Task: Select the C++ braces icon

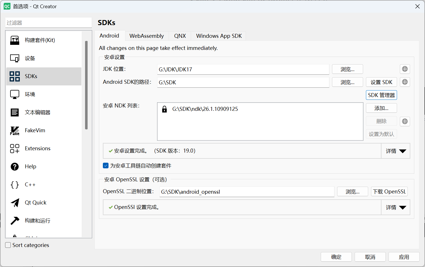Action: click(x=15, y=185)
